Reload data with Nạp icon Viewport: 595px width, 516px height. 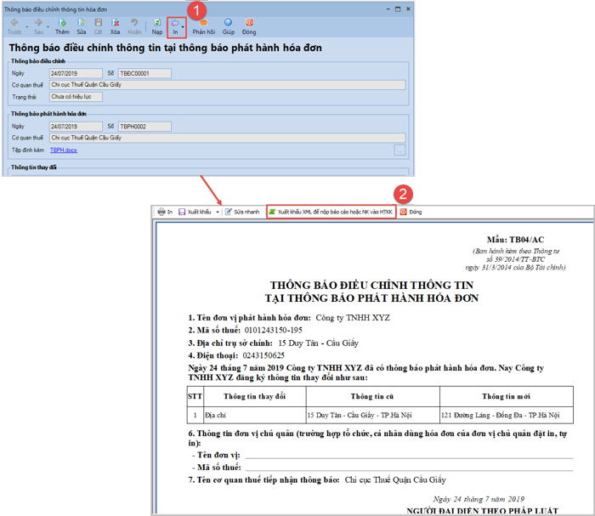coord(156,26)
